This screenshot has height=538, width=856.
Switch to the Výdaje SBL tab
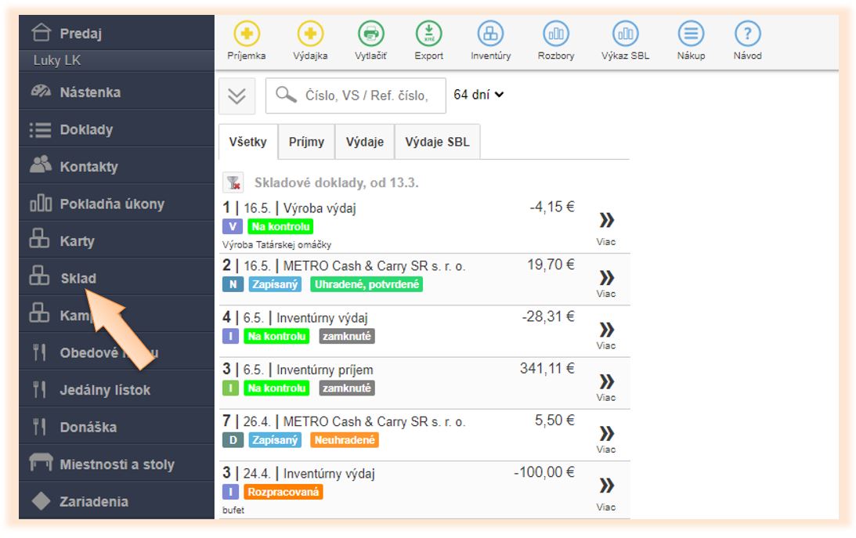point(437,143)
